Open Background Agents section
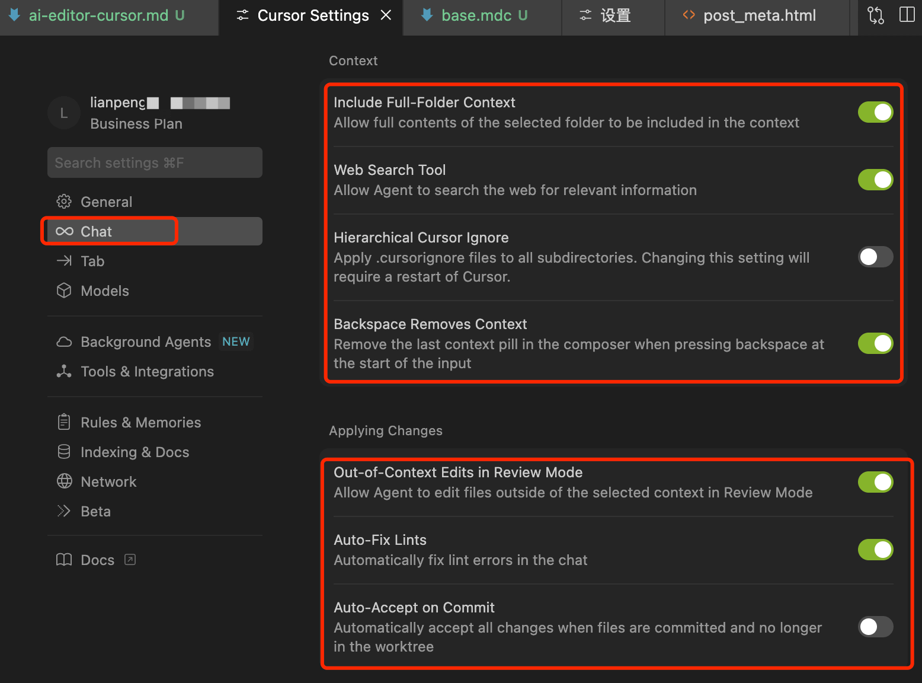The height and width of the screenshot is (683, 922). point(155,342)
